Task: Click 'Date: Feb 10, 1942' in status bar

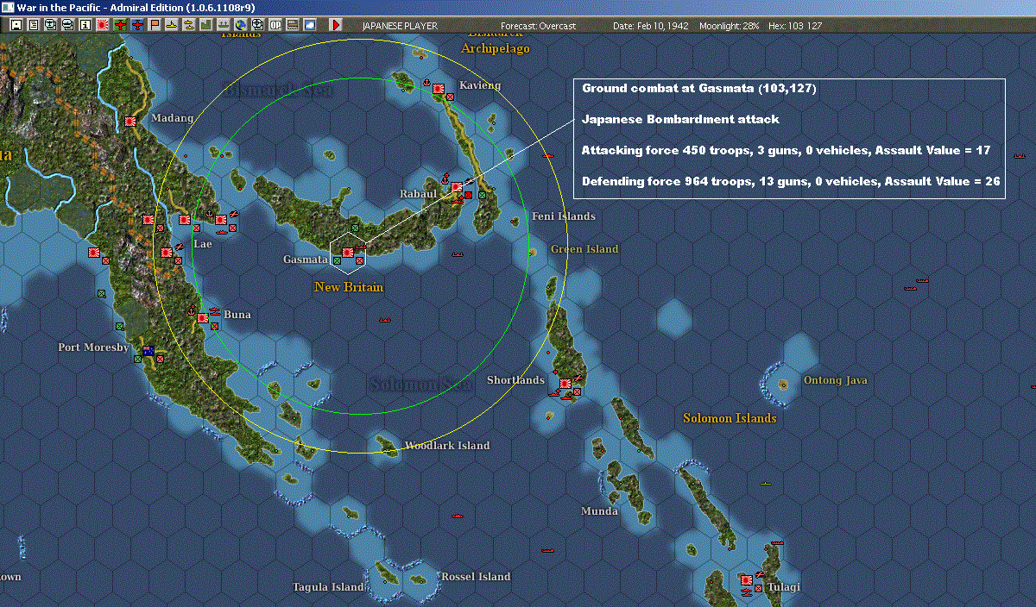Action: click(x=651, y=26)
